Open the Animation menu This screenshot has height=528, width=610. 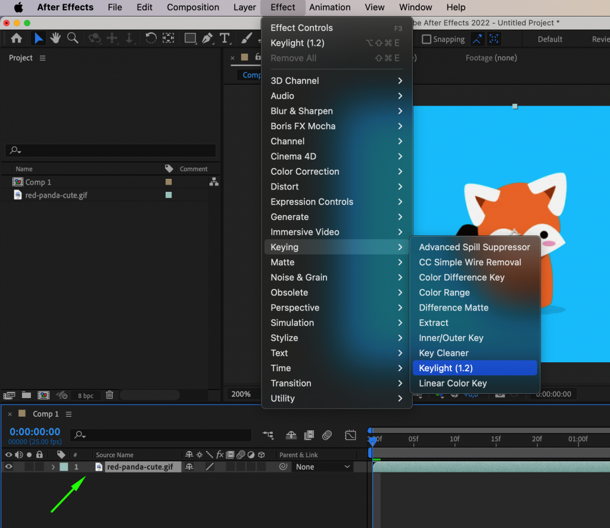pyautogui.click(x=330, y=7)
